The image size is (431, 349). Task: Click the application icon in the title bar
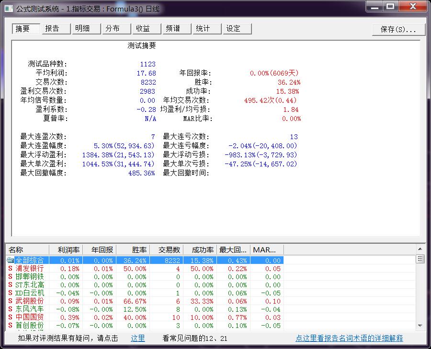pyautogui.click(x=9, y=9)
